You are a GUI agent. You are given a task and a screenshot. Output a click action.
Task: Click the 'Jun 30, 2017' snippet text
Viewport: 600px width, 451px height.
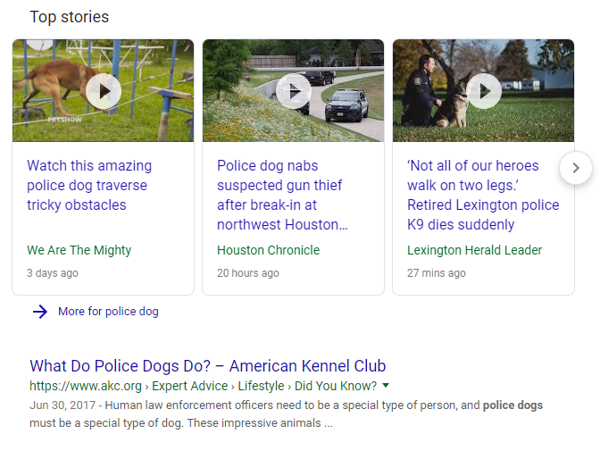62,405
